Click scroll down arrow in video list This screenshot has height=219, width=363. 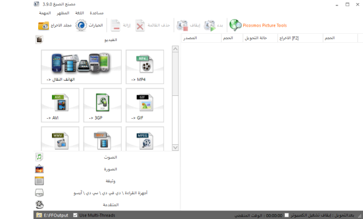175,147
